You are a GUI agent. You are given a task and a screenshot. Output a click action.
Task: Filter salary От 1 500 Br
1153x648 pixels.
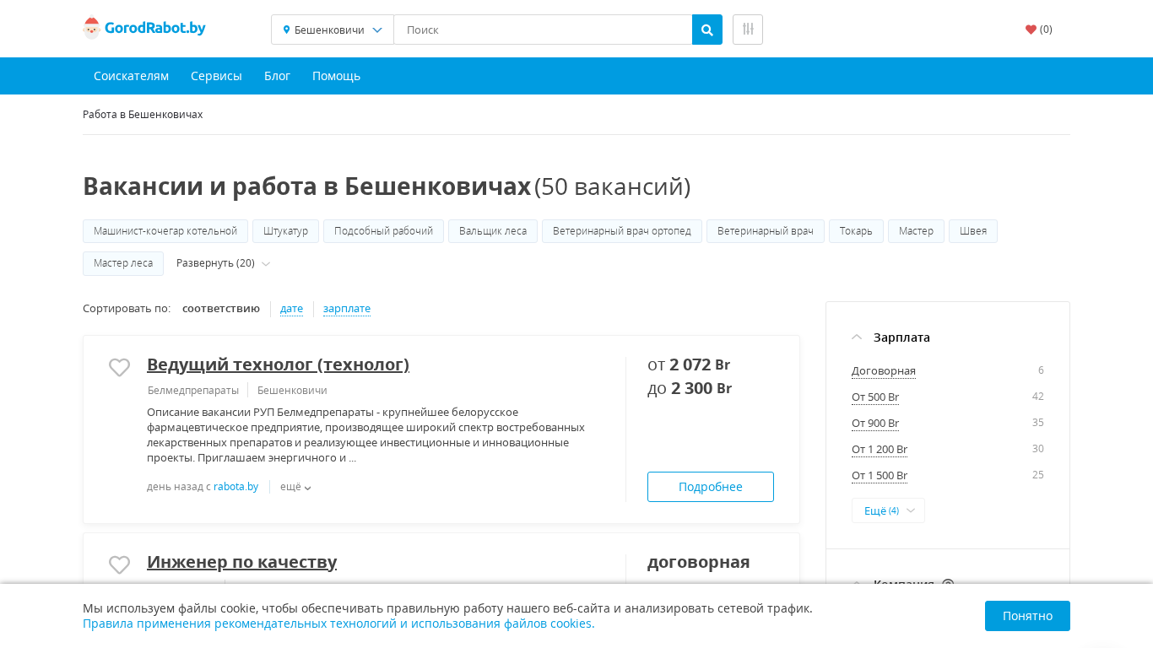880,476
